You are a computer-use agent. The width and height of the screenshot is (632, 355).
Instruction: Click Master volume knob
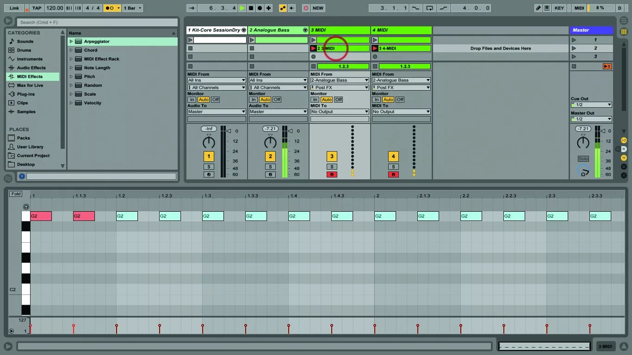point(583,142)
